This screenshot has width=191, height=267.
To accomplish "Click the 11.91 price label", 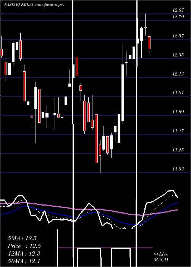I will coord(178,93).
